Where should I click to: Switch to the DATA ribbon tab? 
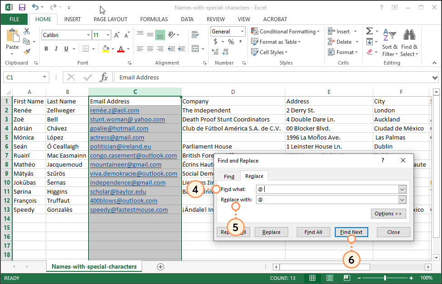click(x=187, y=19)
